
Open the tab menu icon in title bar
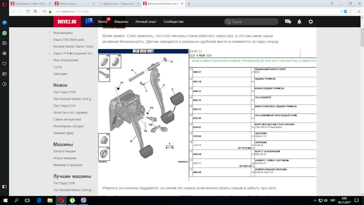332,3
